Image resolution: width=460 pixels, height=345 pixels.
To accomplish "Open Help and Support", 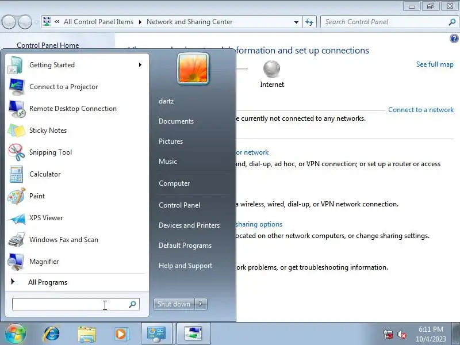I will click(185, 266).
